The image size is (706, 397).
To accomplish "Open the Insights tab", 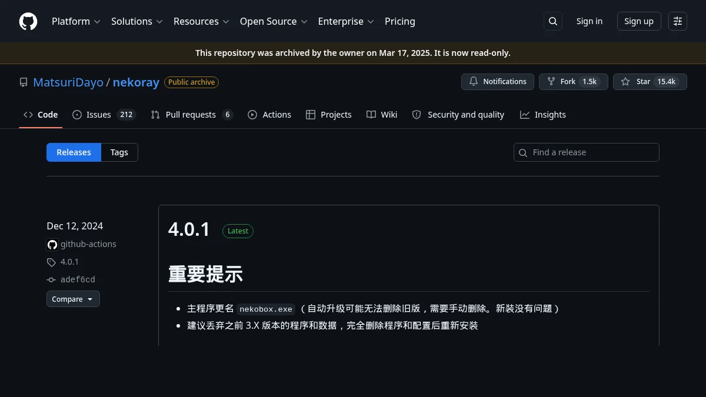I will pos(543,115).
